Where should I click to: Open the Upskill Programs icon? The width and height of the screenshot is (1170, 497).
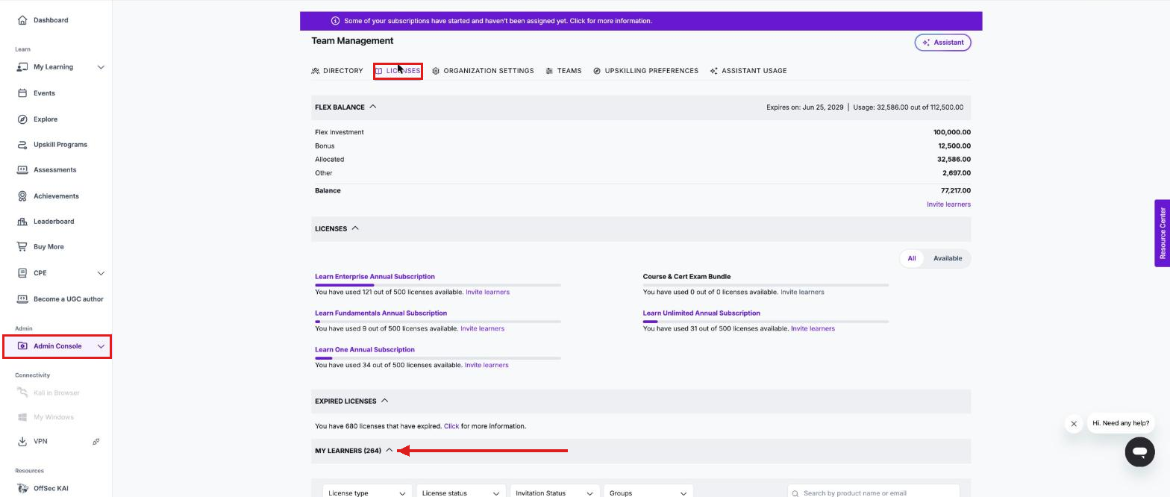tap(22, 145)
